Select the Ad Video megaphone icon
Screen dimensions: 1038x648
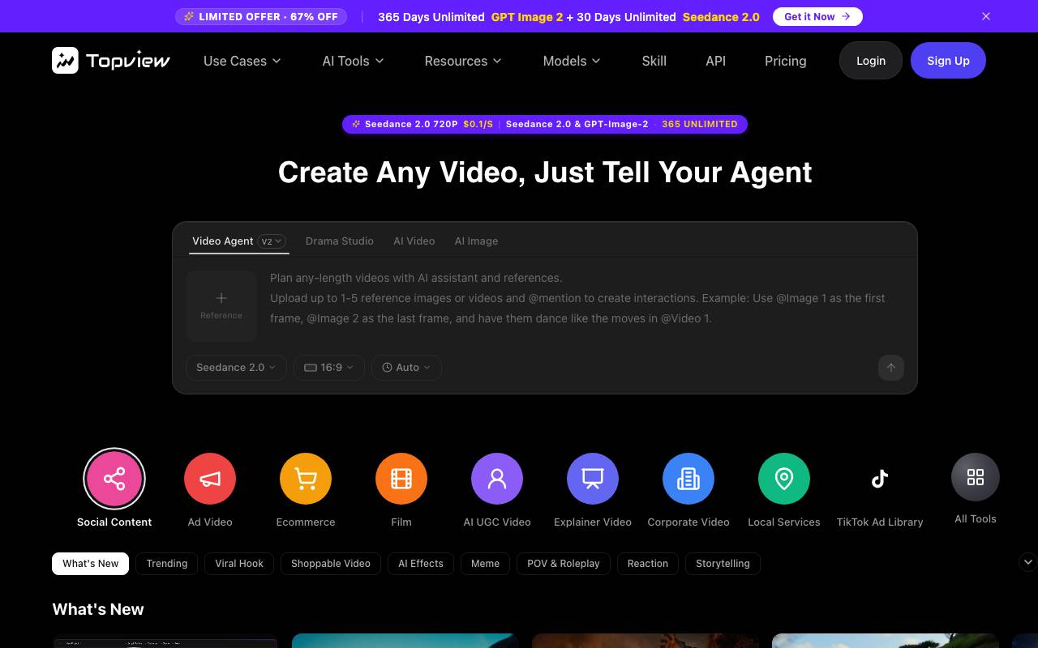point(210,479)
